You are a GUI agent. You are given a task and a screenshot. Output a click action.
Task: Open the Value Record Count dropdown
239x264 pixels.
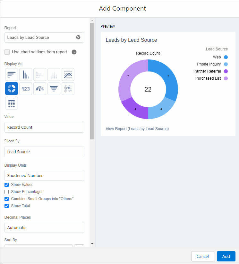point(44,127)
